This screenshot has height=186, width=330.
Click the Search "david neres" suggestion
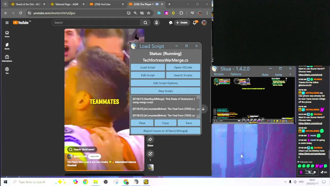point(81,149)
